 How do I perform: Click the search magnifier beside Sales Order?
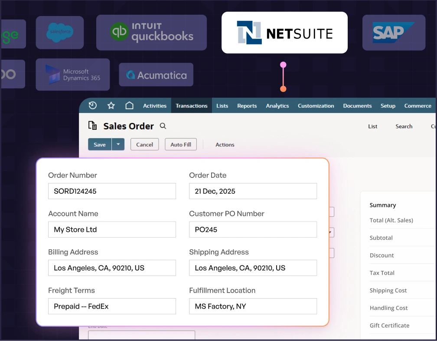163,126
